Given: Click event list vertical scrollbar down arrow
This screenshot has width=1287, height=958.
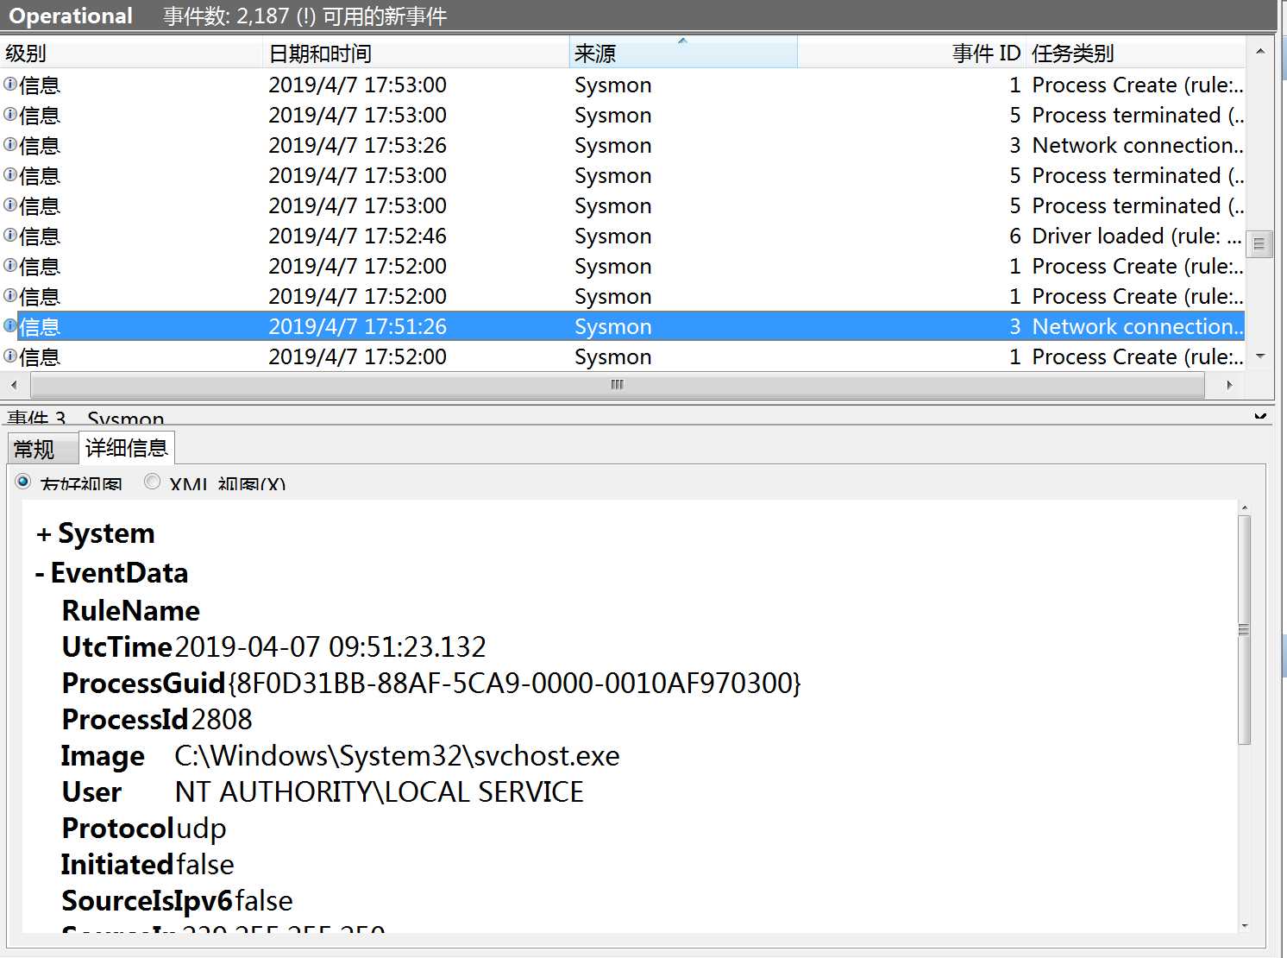Looking at the screenshot, I should 1260,356.
